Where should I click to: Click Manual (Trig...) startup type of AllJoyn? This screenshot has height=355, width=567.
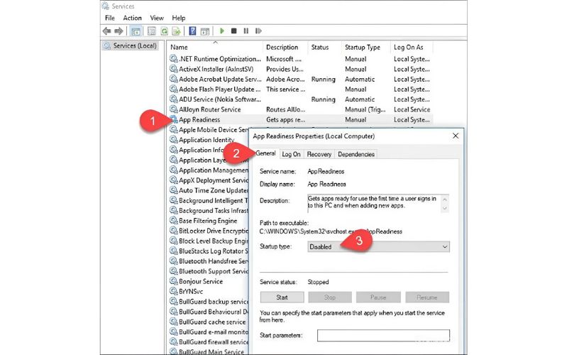click(x=365, y=109)
